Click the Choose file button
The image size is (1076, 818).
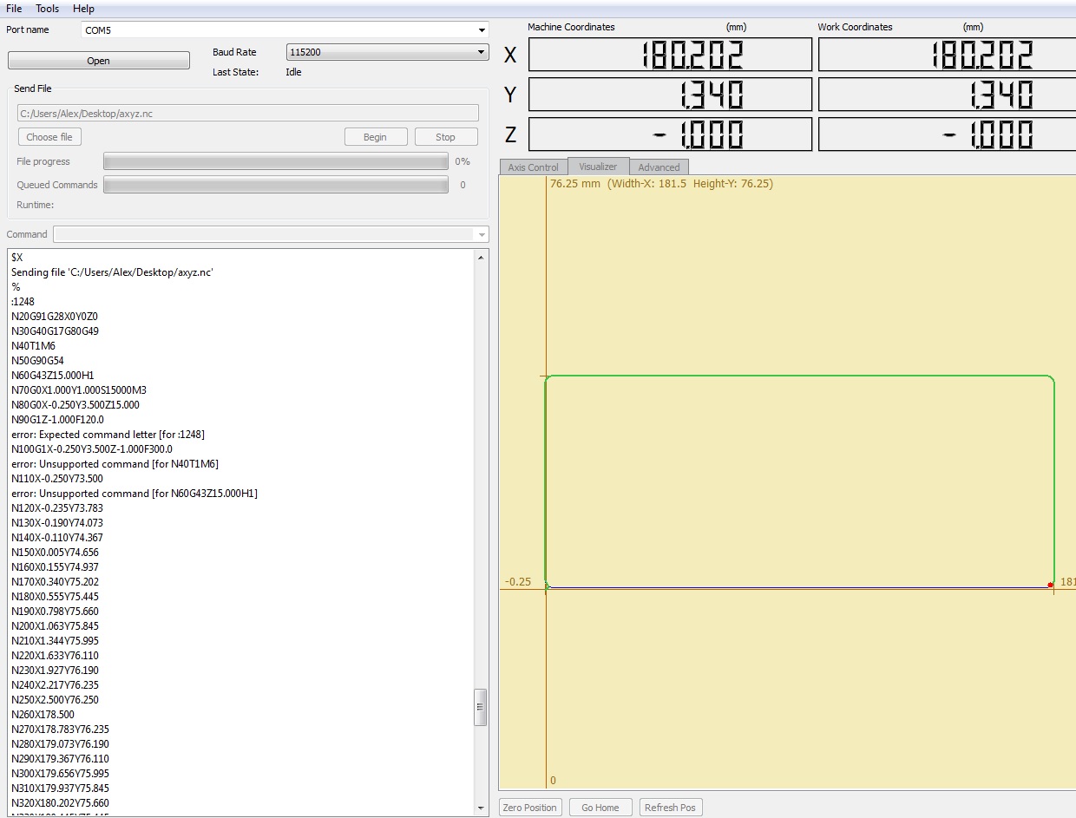pos(49,137)
